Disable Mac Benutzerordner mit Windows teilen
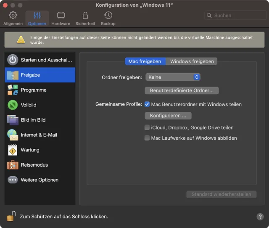The image size is (269, 228). click(x=147, y=104)
